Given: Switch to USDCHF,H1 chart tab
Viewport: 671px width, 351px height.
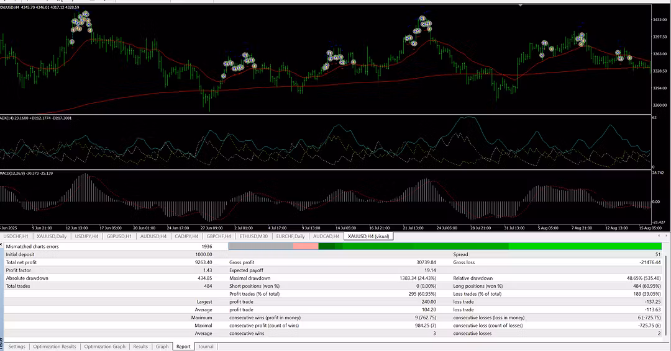Looking at the screenshot, I should point(16,236).
